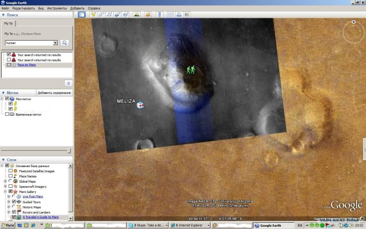The width and height of the screenshot is (366, 229).
Task: Open the Live from Mars link
Action: [33, 196]
